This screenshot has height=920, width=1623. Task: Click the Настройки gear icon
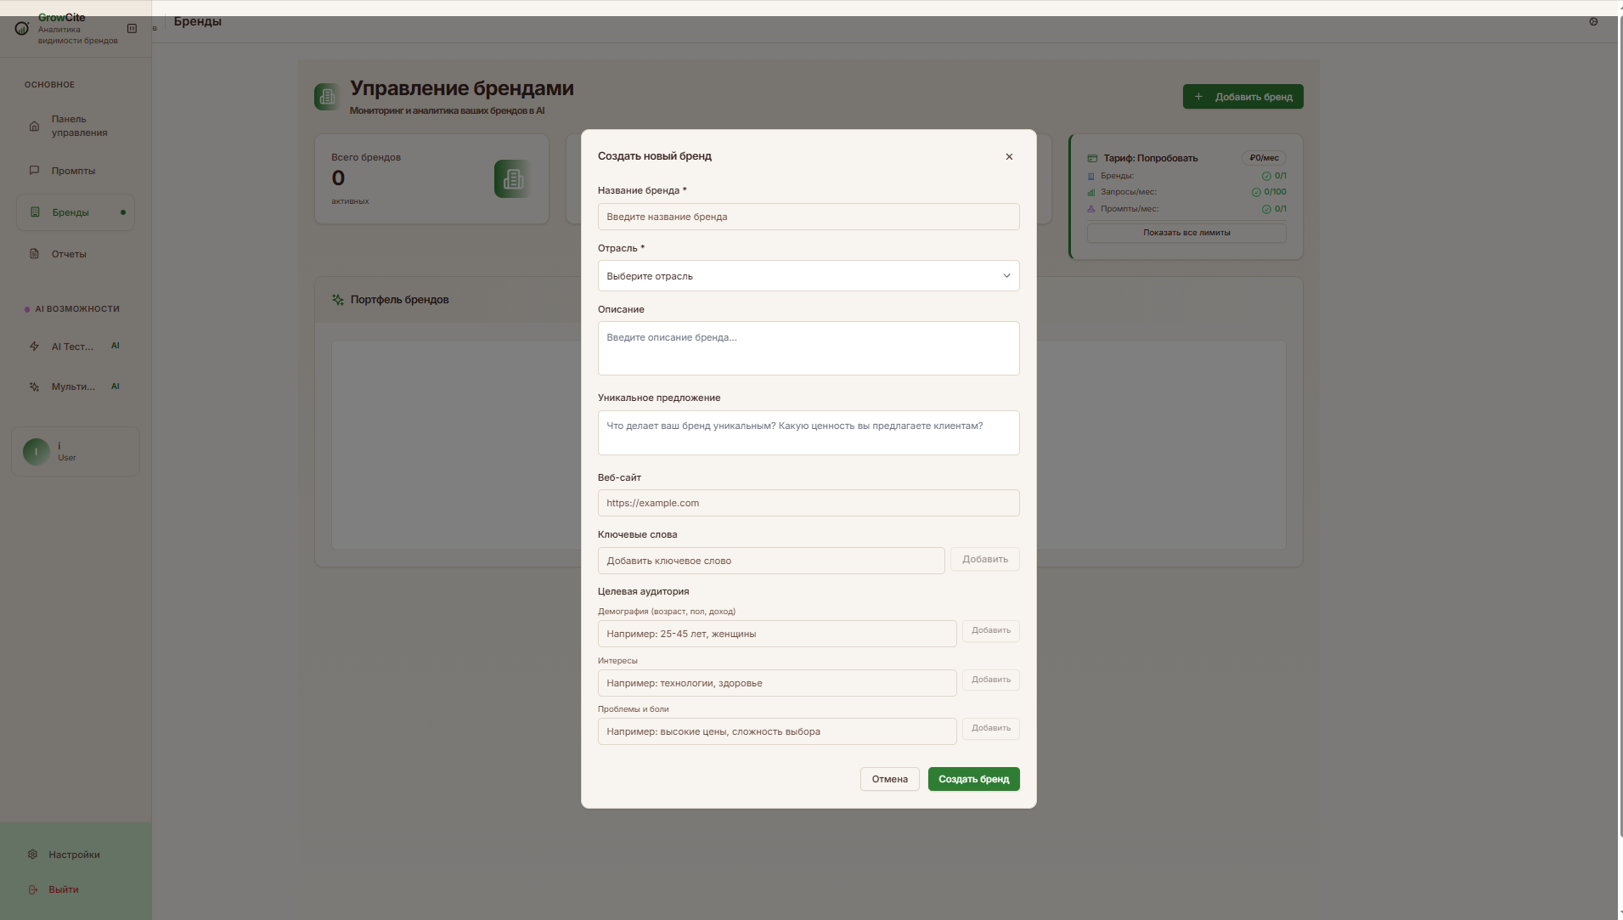(x=33, y=855)
